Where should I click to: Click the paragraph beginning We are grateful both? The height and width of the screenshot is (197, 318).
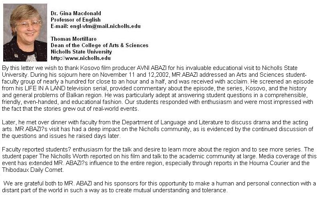point(159,187)
